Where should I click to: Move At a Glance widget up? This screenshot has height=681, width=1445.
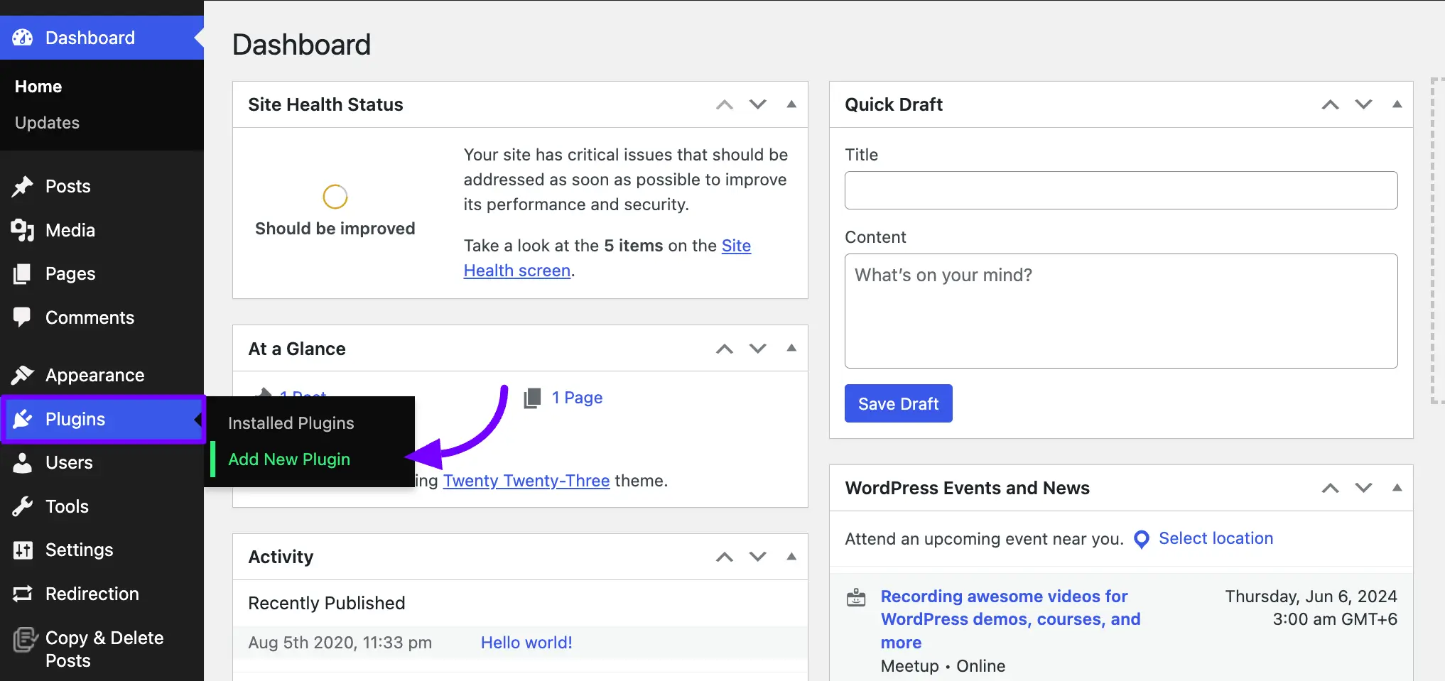(x=725, y=349)
